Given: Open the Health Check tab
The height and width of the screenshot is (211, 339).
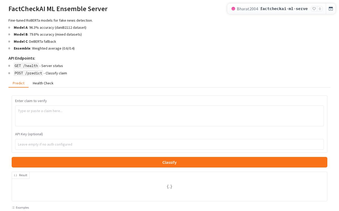Looking at the screenshot, I should [x=43, y=83].
